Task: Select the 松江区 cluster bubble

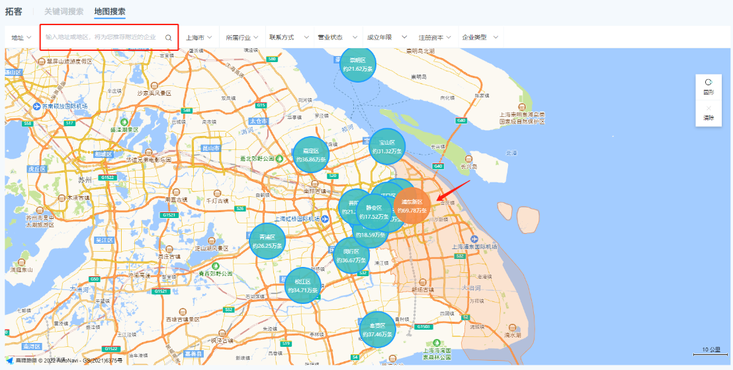Action: point(302,285)
